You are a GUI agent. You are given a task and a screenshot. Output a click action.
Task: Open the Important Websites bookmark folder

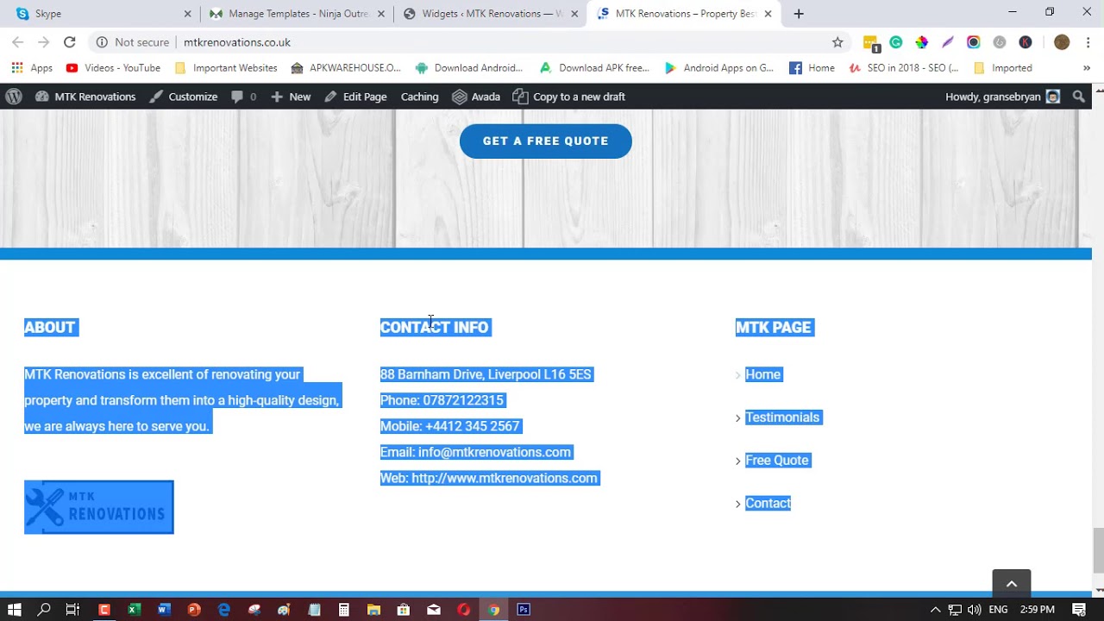226,68
